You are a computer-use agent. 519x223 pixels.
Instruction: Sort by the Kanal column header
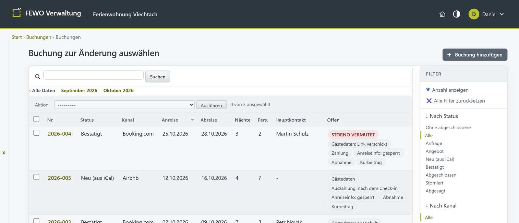[128, 120]
